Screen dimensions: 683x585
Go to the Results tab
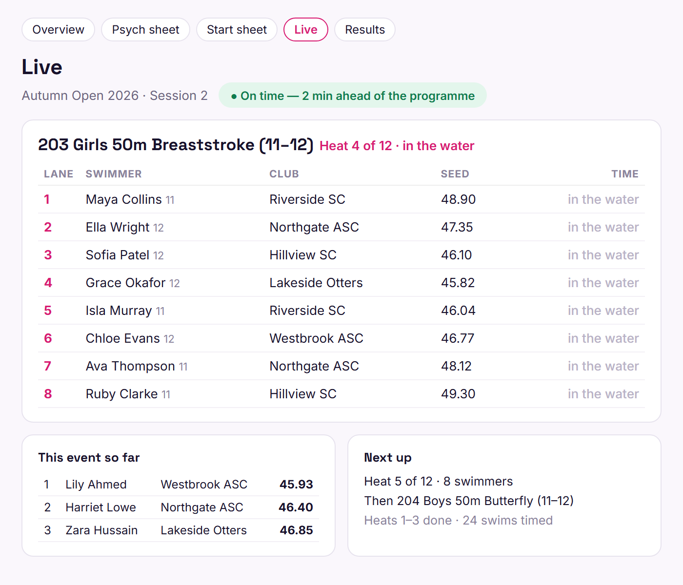point(365,30)
